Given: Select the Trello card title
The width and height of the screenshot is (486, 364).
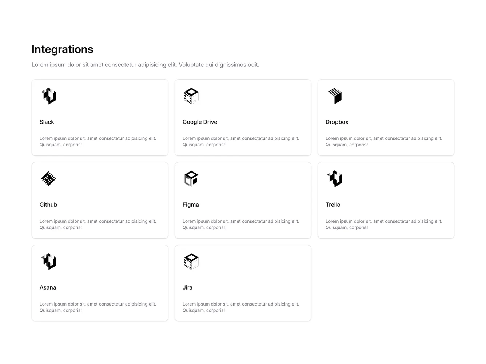Looking at the screenshot, I should point(333,205).
